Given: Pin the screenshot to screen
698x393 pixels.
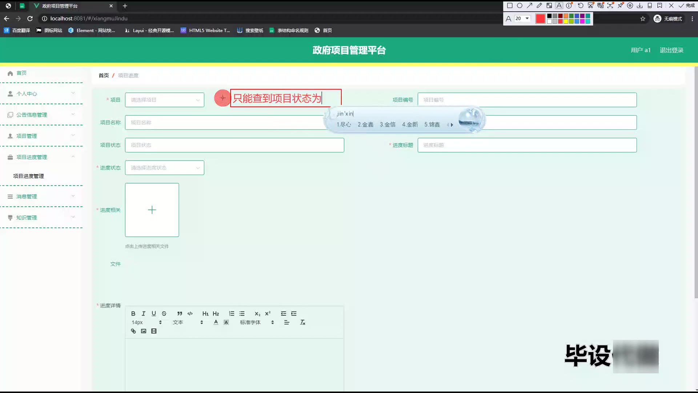Looking at the screenshot, I should (620, 5).
